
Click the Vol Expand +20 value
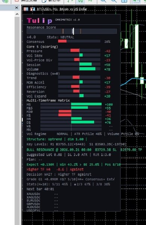107,96
